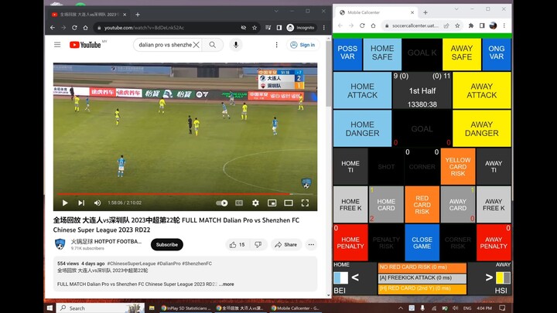
Task: Go to YouTube home logo
Action: pyautogui.click(x=85, y=45)
